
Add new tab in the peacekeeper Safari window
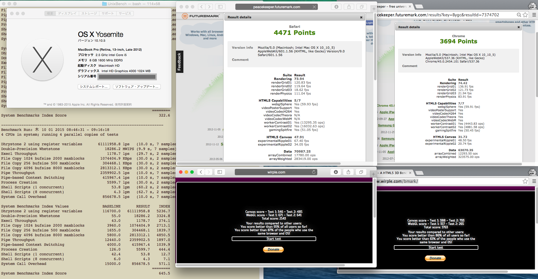[374, 9]
